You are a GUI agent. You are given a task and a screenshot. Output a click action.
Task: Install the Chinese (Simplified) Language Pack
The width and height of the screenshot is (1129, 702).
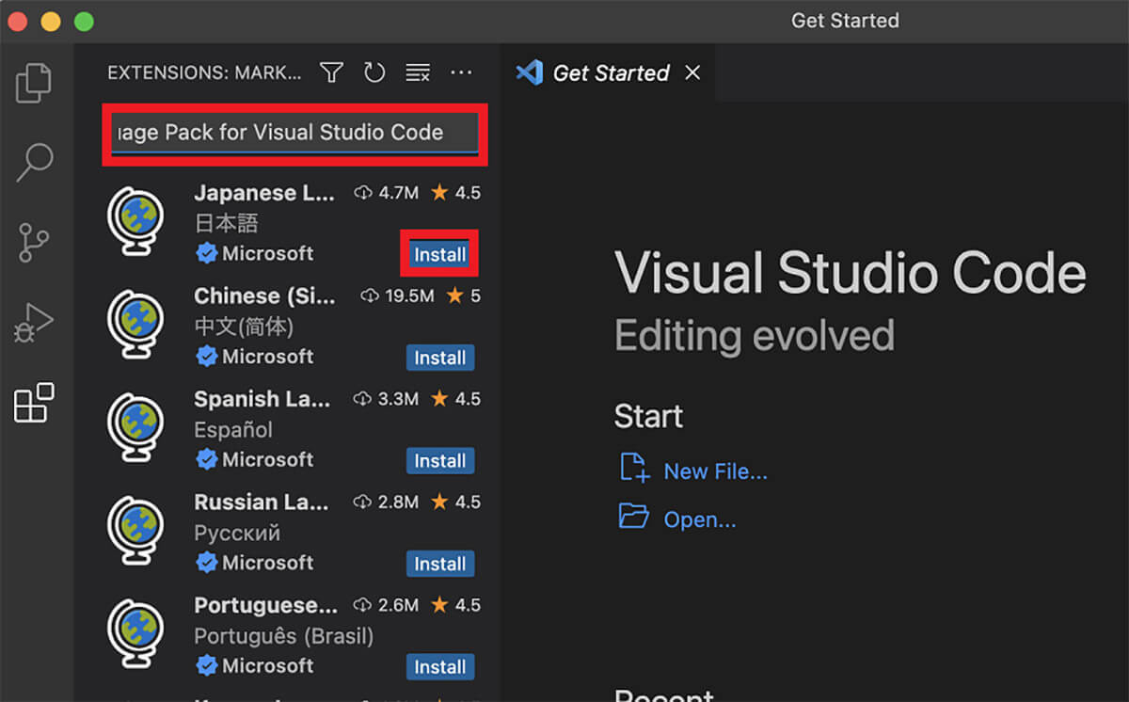[x=439, y=358]
